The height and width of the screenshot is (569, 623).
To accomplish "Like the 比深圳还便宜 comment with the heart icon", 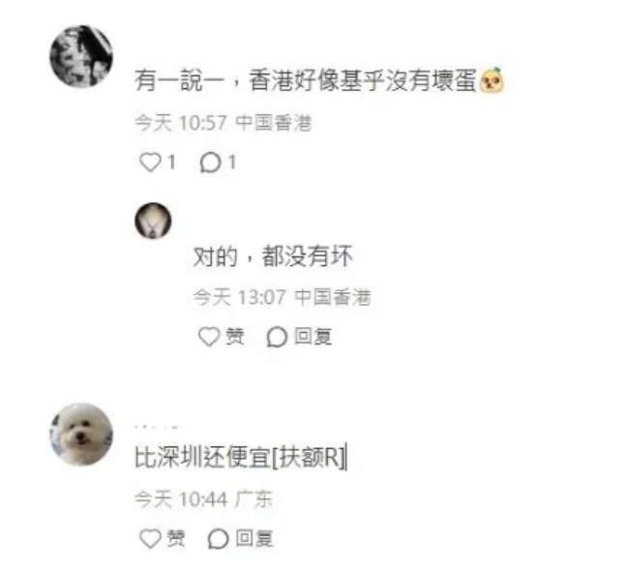I will [150, 538].
